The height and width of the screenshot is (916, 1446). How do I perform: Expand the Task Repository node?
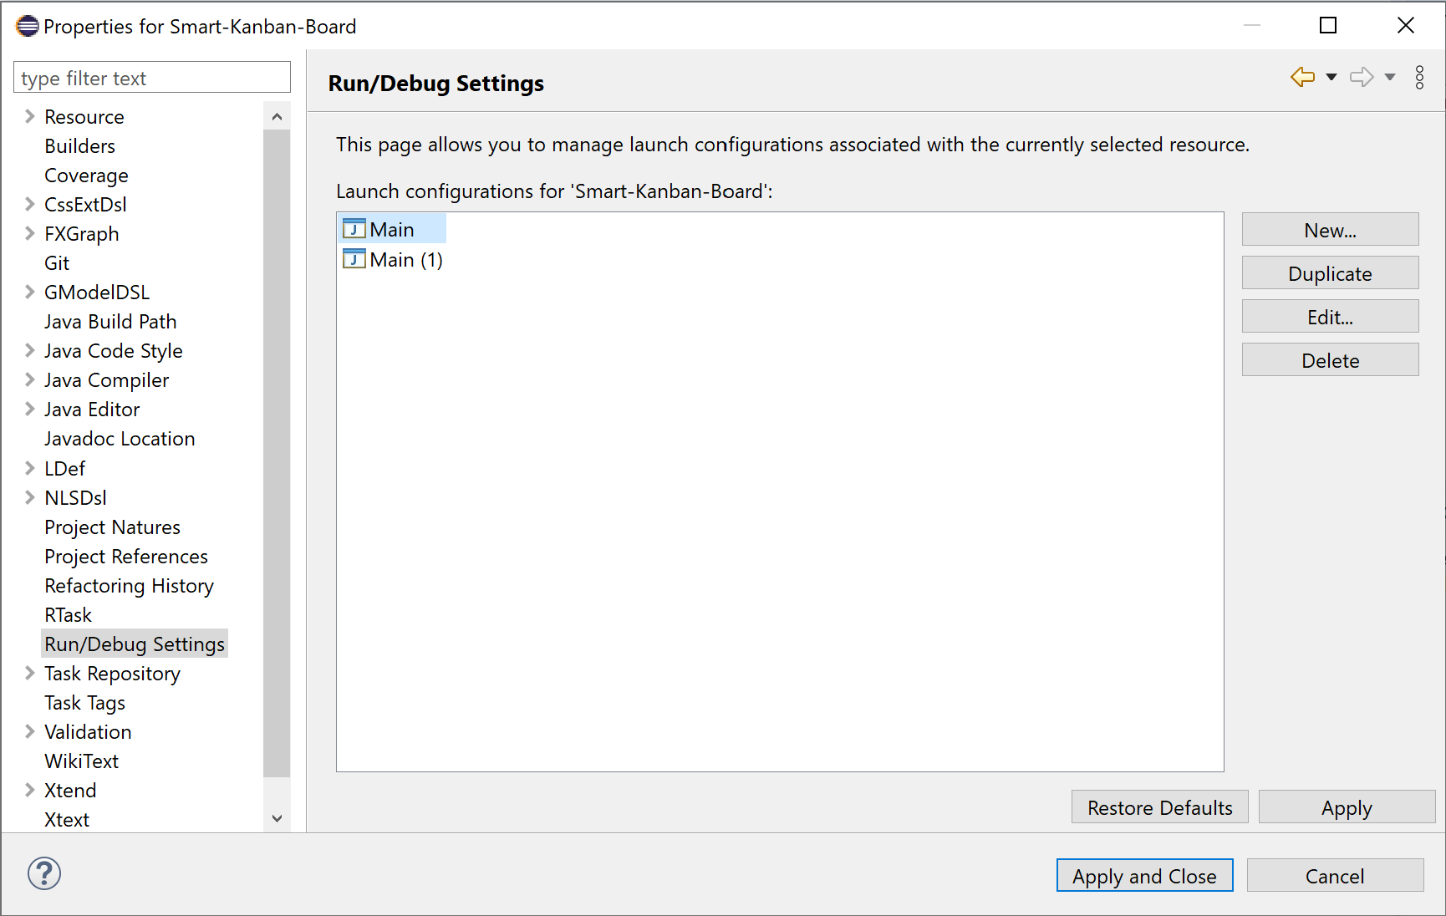pyautogui.click(x=29, y=673)
